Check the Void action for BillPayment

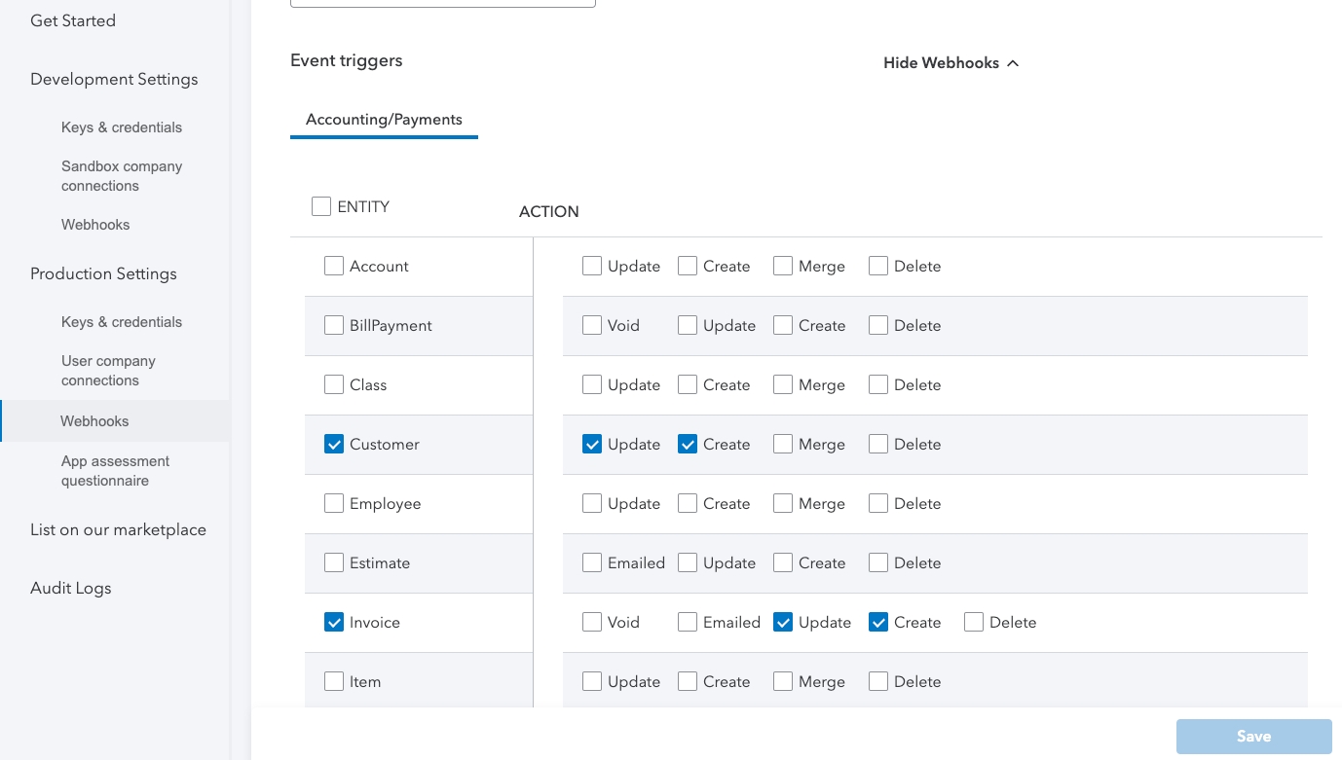coord(592,325)
